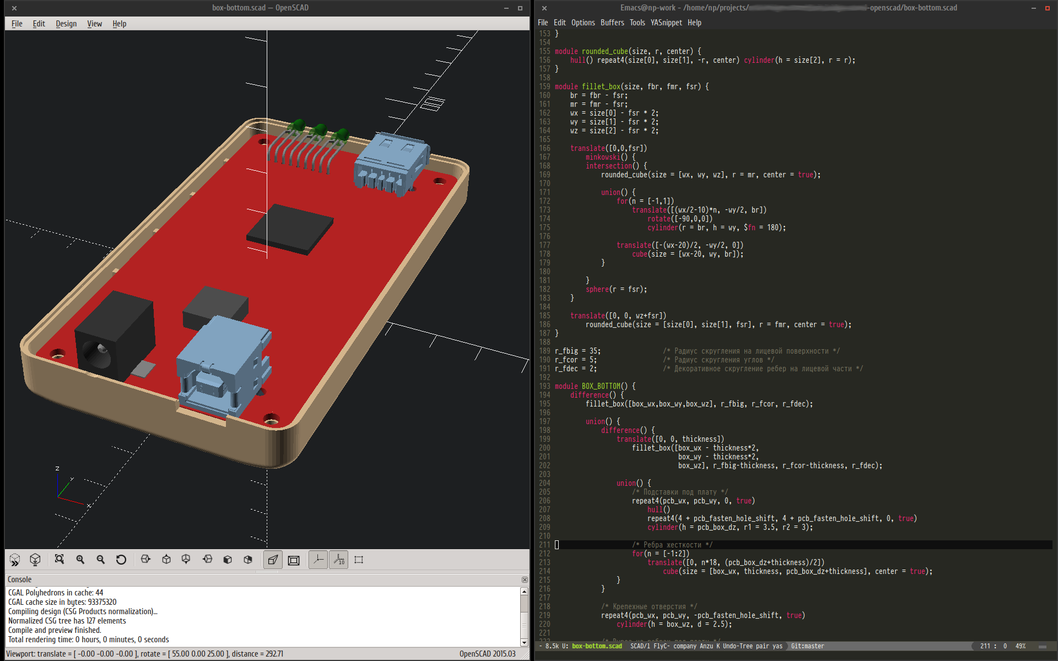Open Emacs YASnippet menu
The height and width of the screenshot is (661, 1058).
click(666, 23)
